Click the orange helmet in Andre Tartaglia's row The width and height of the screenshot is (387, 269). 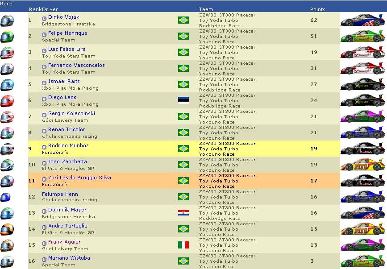pos(7,229)
